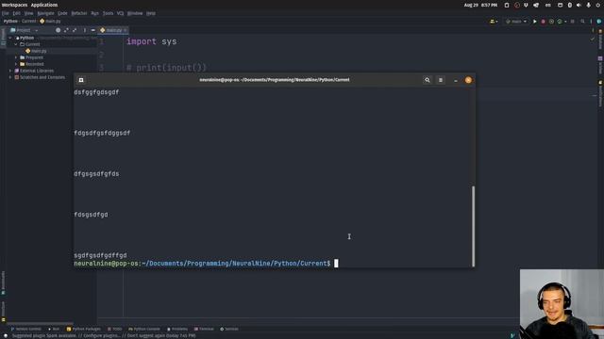The image size is (604, 339).
Task: Open the dropdown arrow beside the profiler icon
Action: pyautogui.click(x=565, y=22)
